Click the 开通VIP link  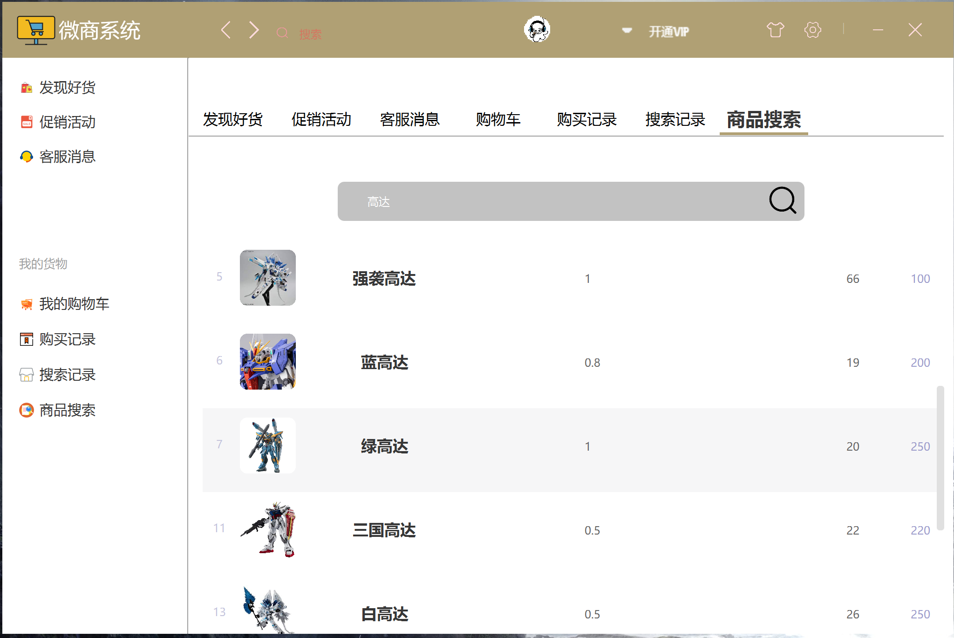(x=668, y=31)
